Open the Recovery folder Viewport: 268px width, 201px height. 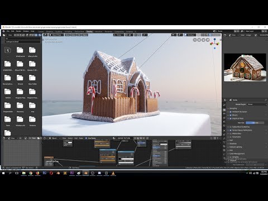(20, 107)
